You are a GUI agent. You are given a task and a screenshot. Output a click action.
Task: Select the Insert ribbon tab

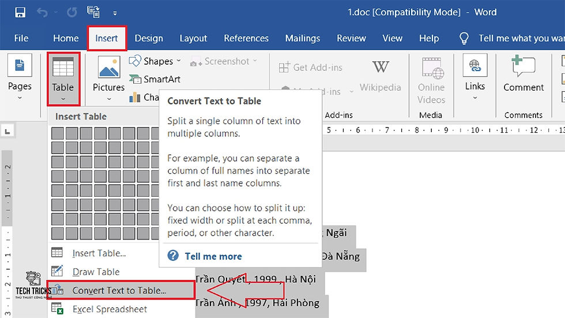point(107,38)
